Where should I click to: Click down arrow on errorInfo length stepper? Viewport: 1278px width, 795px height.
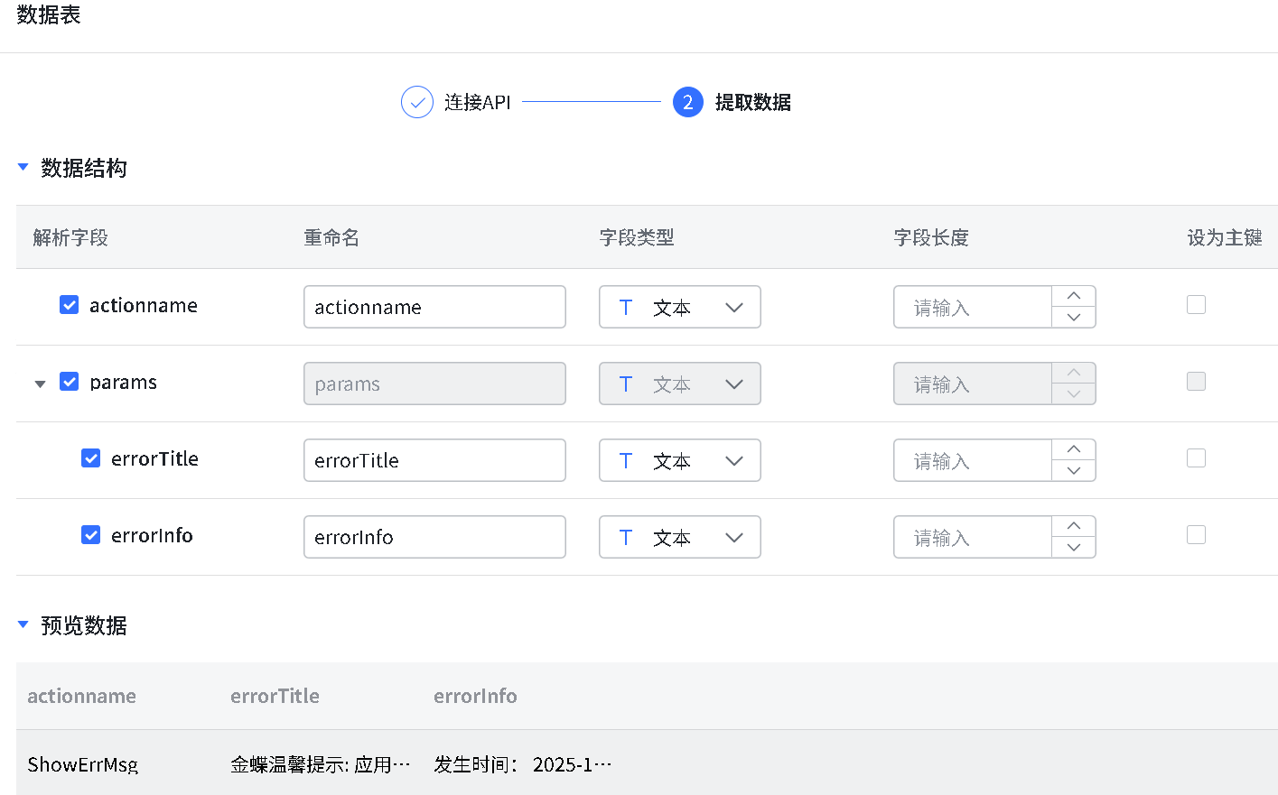click(x=1073, y=548)
